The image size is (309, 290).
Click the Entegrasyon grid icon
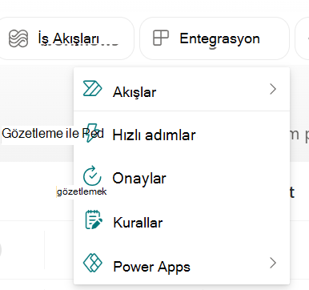pyautogui.click(x=161, y=38)
